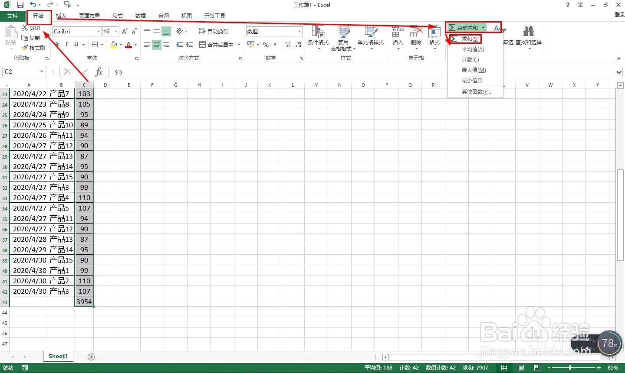
Task: Open Format as Table (套用表格格式)
Action: click(x=343, y=37)
